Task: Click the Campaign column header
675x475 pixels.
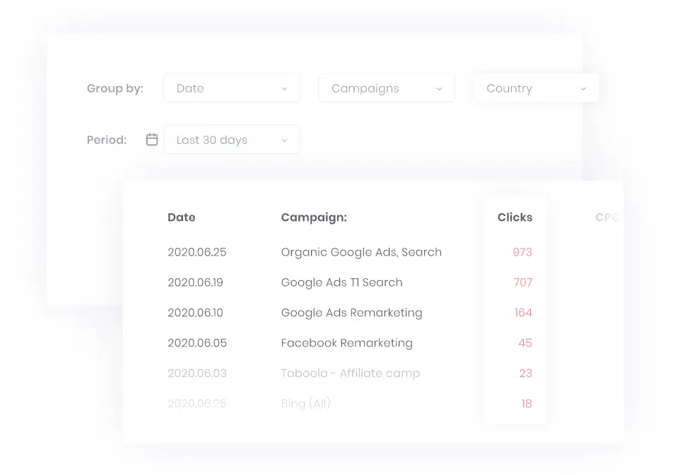Action: 314,217
